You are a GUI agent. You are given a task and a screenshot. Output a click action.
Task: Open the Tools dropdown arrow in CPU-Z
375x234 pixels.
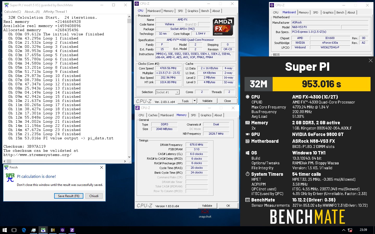pos(195,101)
